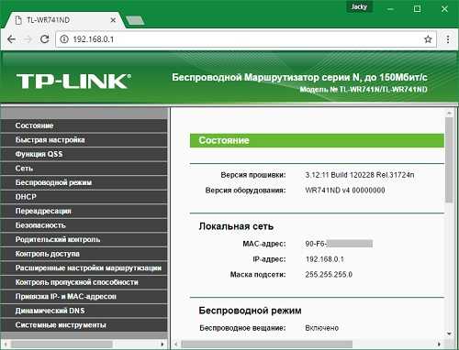The width and height of the screenshot is (459, 350).
Task: Open Беспроводной режим in sidebar
Action: tap(84, 182)
